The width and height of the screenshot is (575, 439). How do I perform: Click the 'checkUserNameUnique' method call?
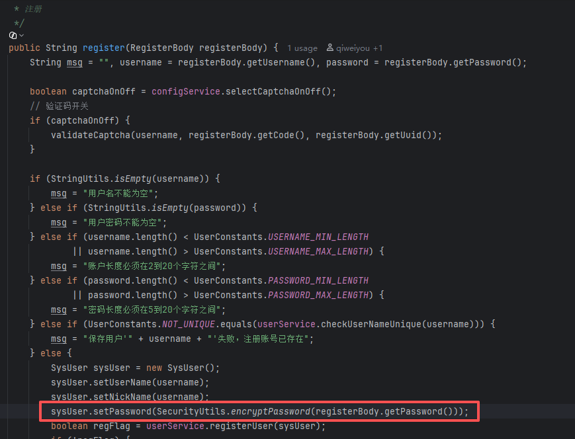pos(371,325)
